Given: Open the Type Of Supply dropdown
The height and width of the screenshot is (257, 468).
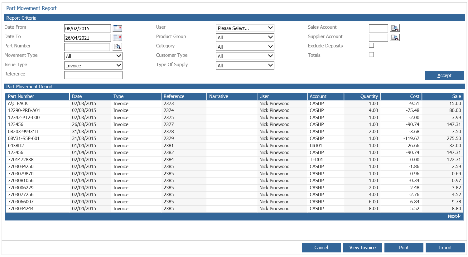Looking at the screenshot, I should click(245, 65).
